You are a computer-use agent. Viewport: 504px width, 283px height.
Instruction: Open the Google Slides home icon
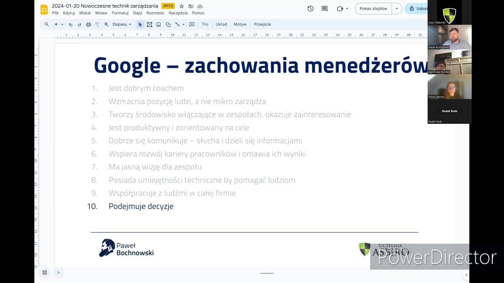[44, 9]
